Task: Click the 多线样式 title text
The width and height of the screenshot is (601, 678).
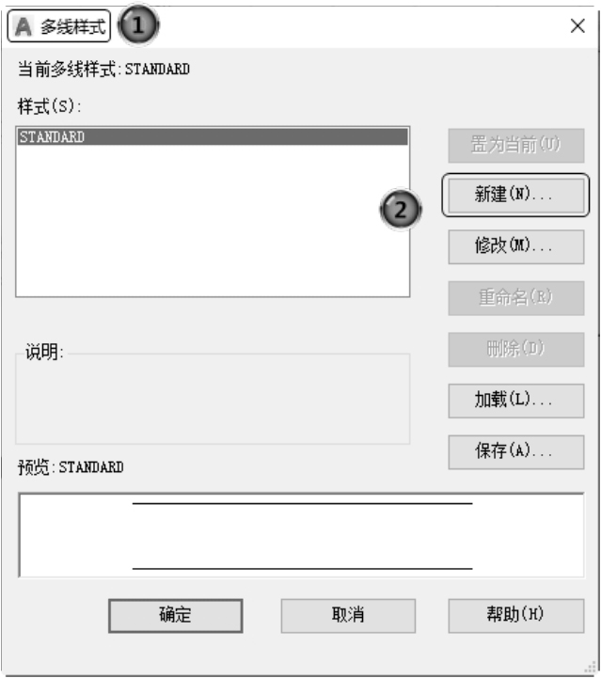Action: click(73, 27)
